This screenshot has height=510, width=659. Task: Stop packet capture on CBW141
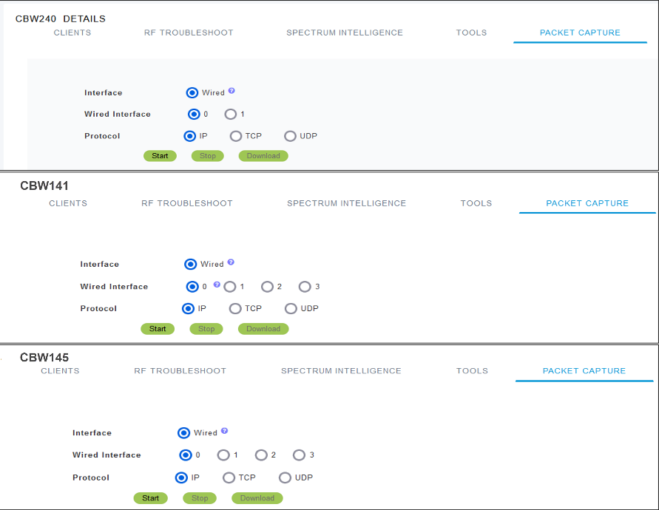click(x=206, y=329)
